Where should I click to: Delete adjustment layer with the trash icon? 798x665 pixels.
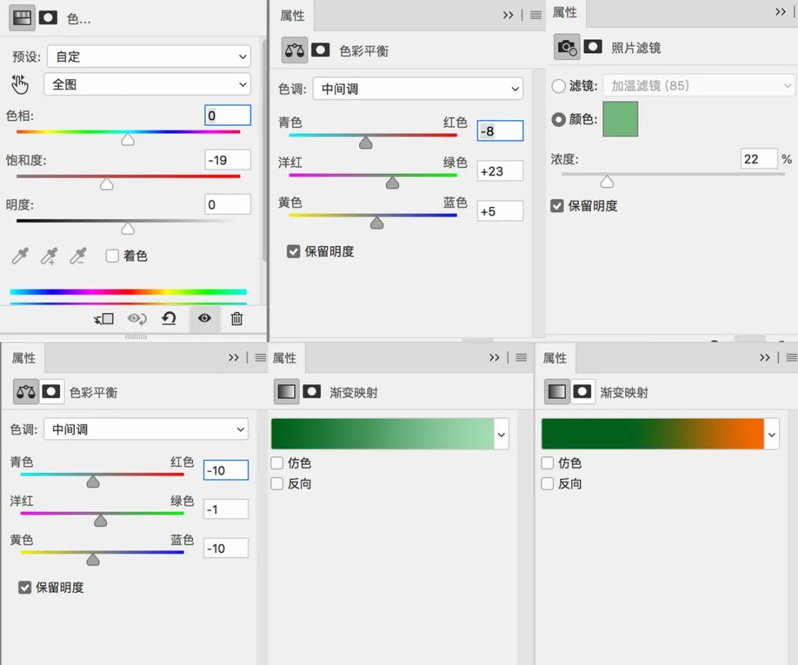236,318
